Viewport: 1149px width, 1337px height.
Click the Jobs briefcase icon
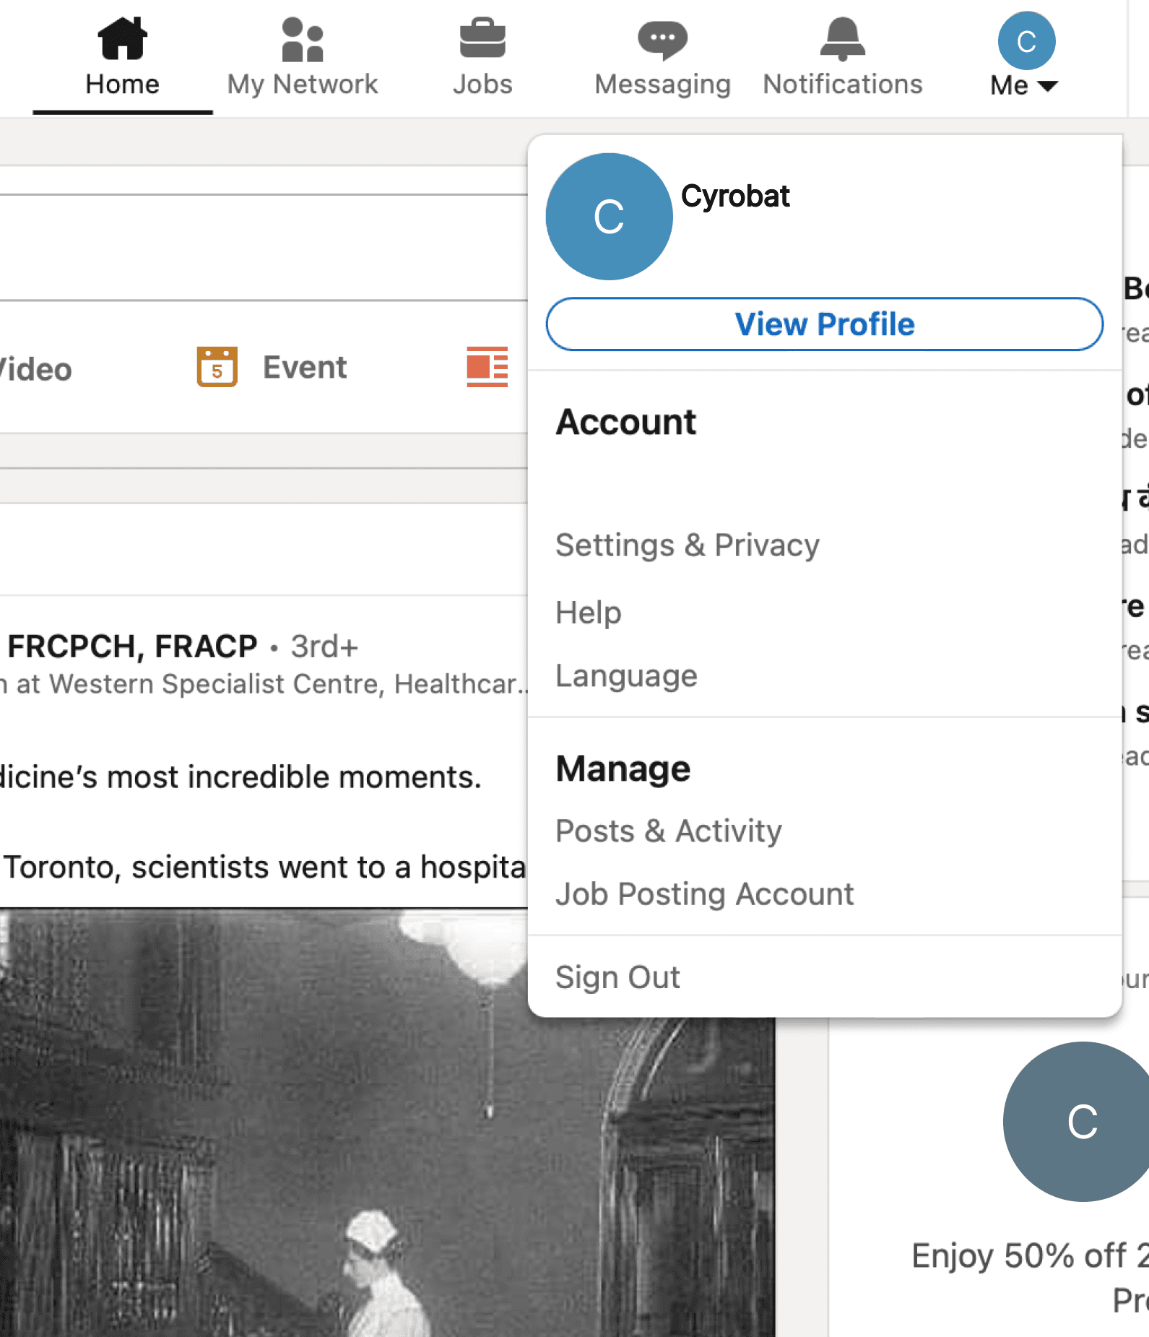482,38
